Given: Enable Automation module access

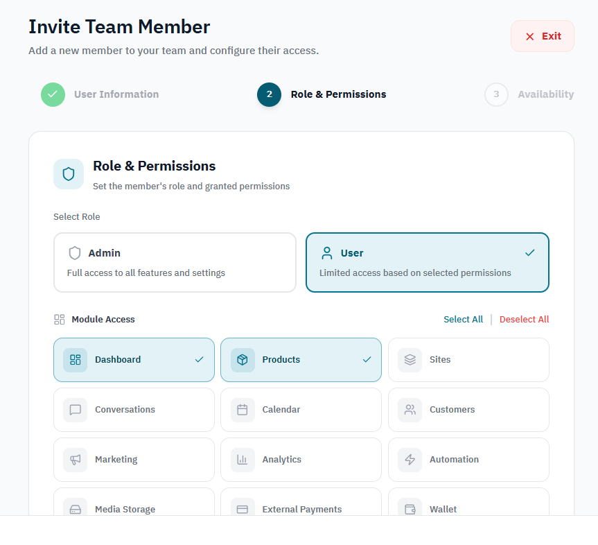Looking at the screenshot, I should [x=468, y=460].
